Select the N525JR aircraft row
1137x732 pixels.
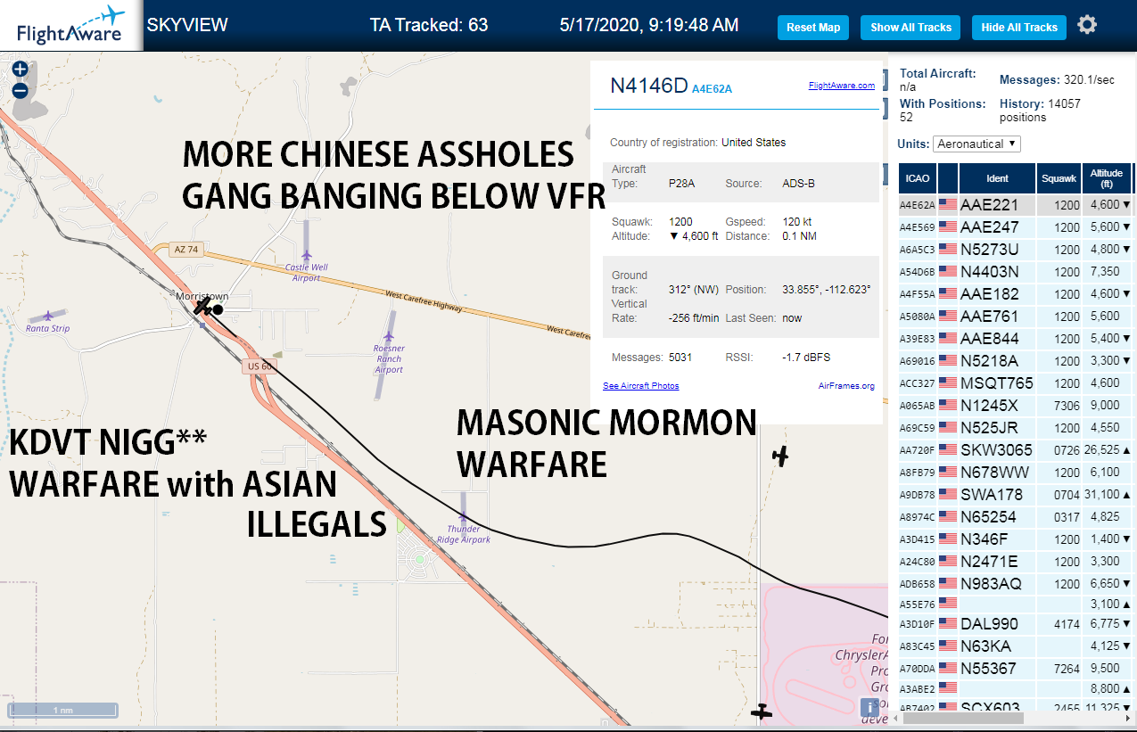(x=1017, y=428)
